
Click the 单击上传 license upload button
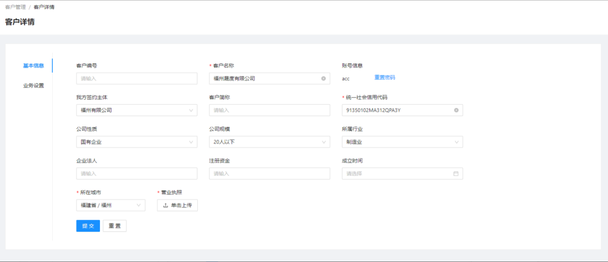click(x=177, y=205)
